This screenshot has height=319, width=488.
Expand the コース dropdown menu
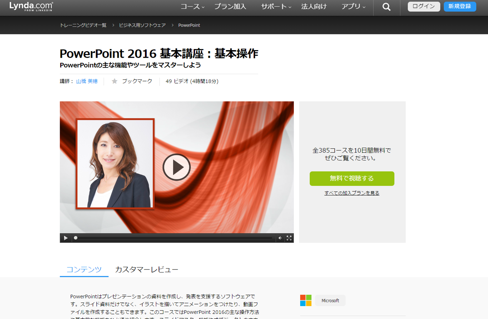[x=192, y=7]
